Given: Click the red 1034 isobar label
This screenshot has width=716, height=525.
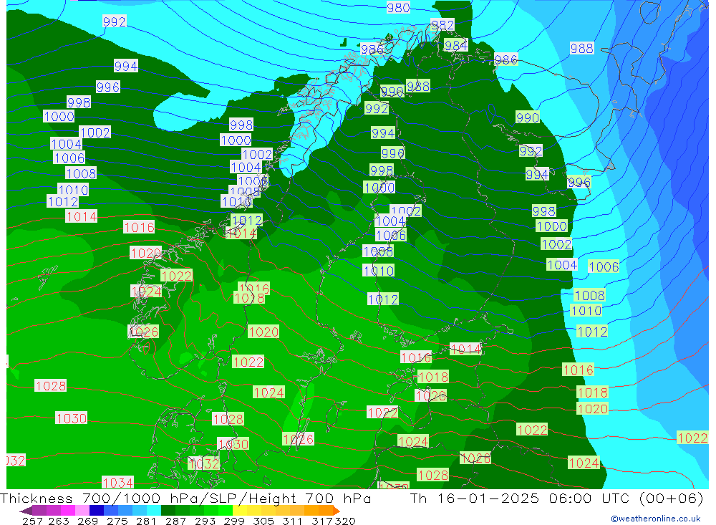Looking at the screenshot, I should (117, 483).
